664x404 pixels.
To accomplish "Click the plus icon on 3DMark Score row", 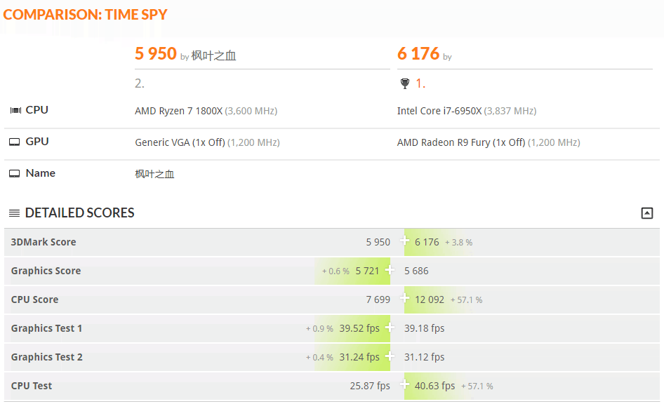I will point(404,241).
